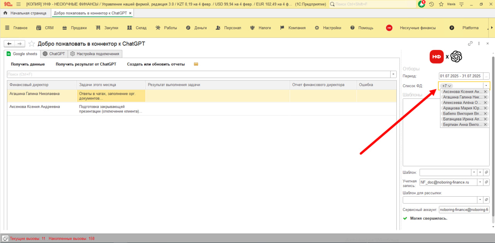Go back using the left arrow button

coord(9,44)
